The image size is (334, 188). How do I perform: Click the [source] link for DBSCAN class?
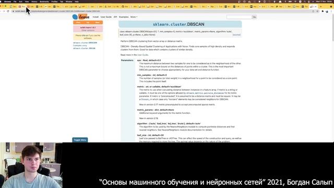236,35
